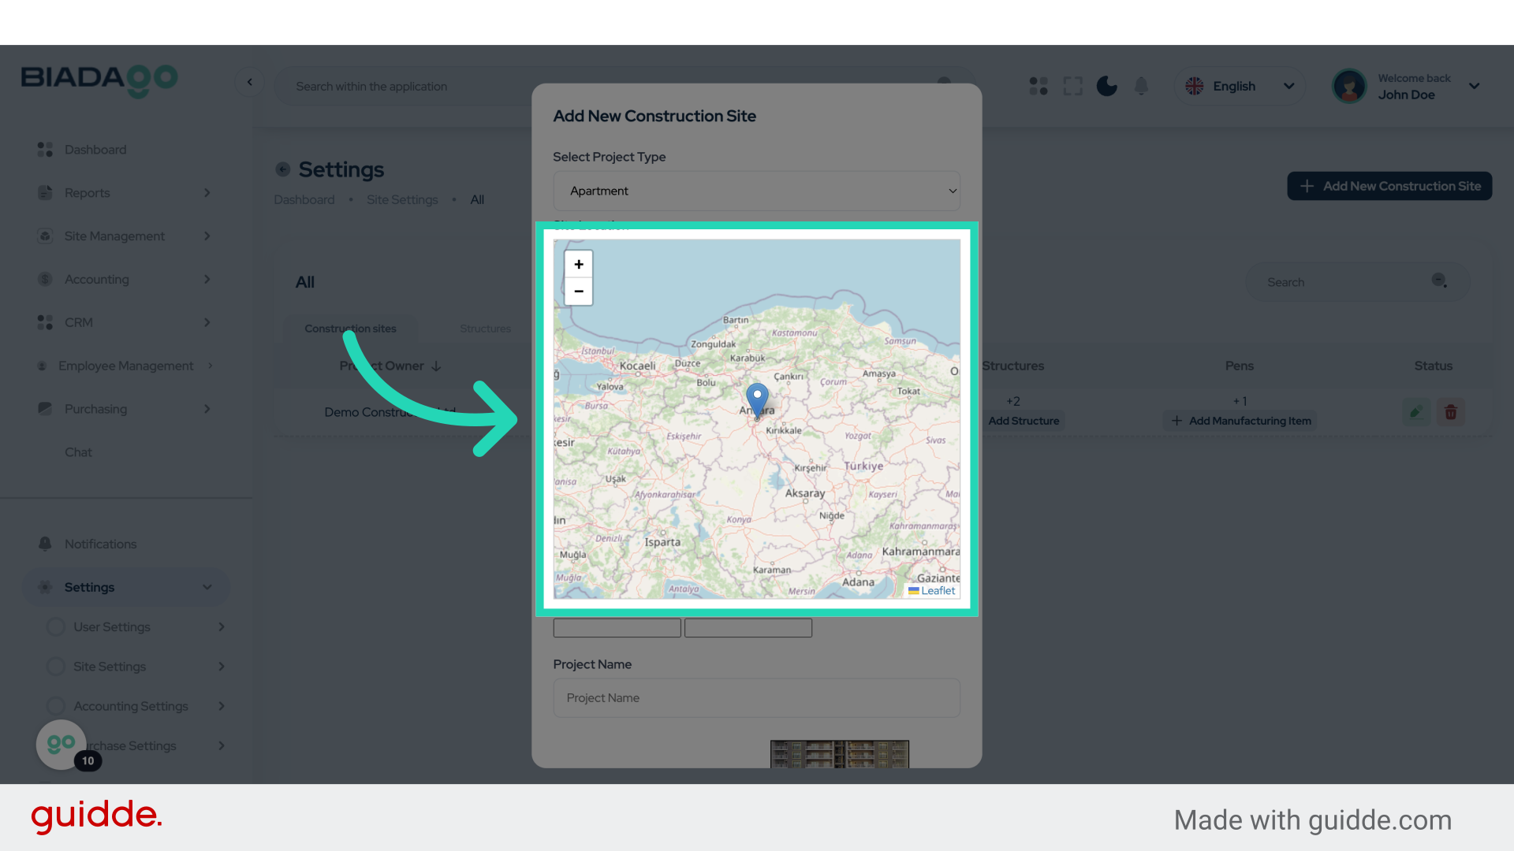1514x851 pixels.
Task: Expand the English language dropdown
Action: point(1240,86)
